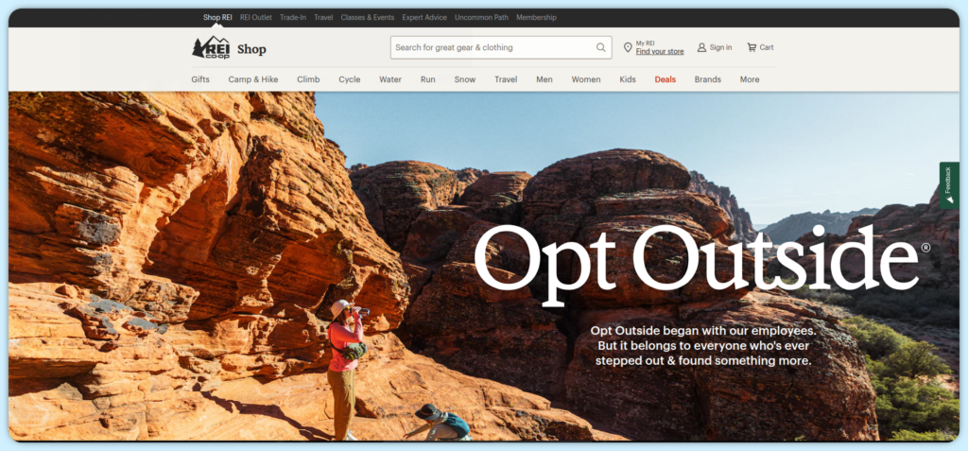Open the red Deals menu item
Viewport: 968px width, 451px height.
coord(665,79)
